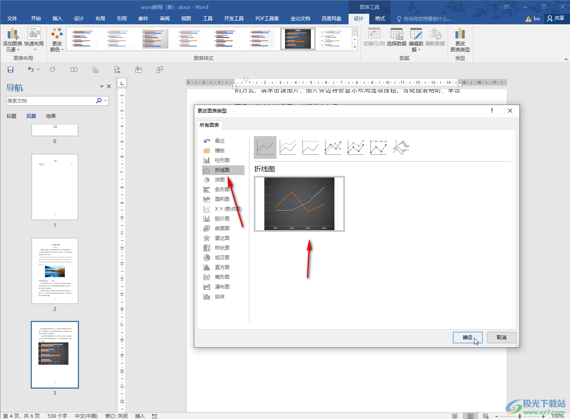Image resolution: width=570 pixels, height=419 pixels.
Task: Select line with markers subtype icon
Action: 333,147
